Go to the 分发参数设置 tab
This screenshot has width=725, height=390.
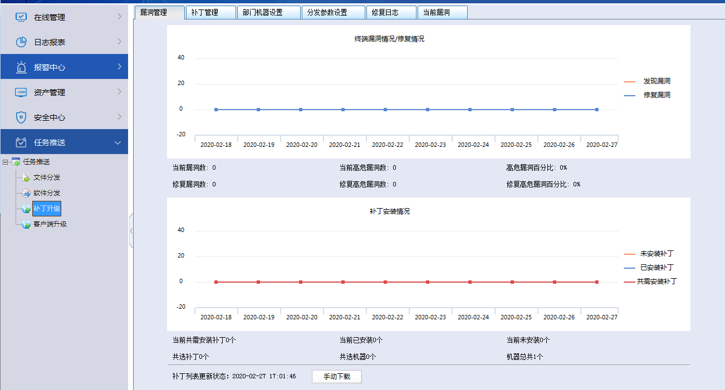(333, 12)
